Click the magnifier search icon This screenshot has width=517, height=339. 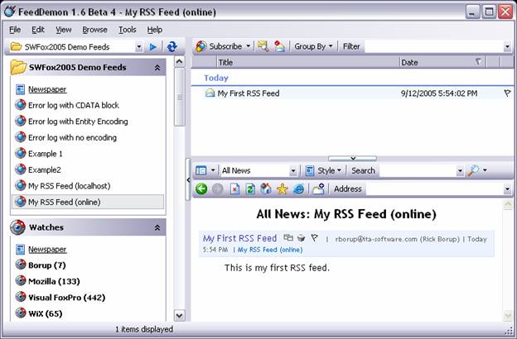[x=473, y=170]
